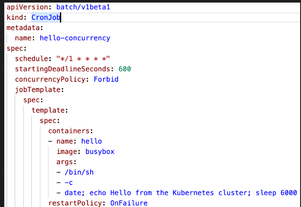Click the concurrencyPolicy key

pyautogui.click(x=50, y=79)
